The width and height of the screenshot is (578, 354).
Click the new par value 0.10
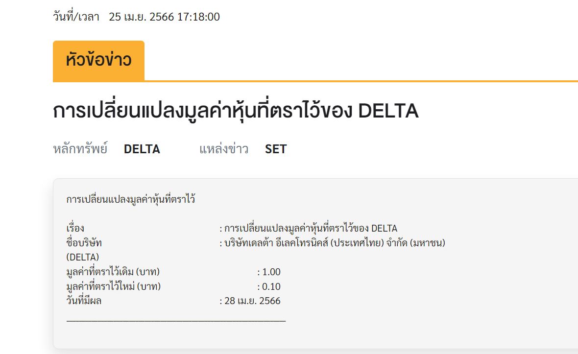coord(271,286)
